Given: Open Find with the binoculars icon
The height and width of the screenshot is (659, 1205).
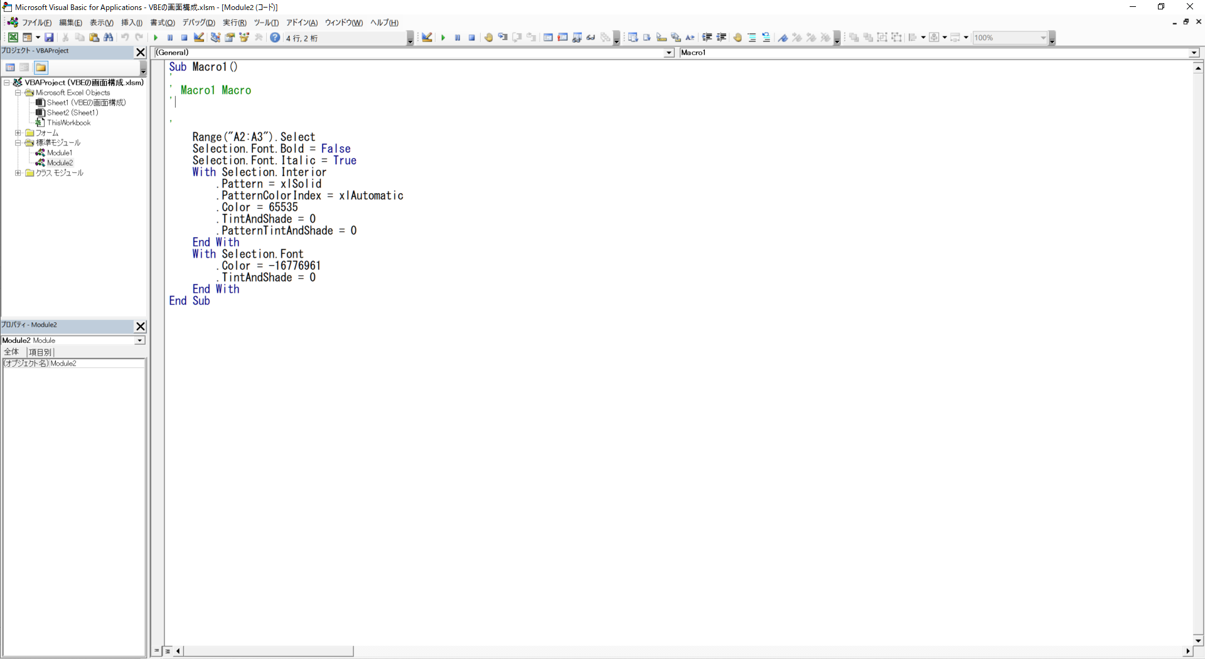Looking at the screenshot, I should click(x=109, y=38).
